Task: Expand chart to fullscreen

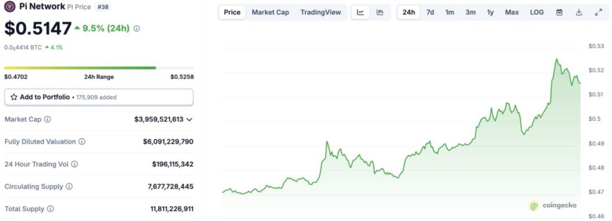Action: (598, 13)
